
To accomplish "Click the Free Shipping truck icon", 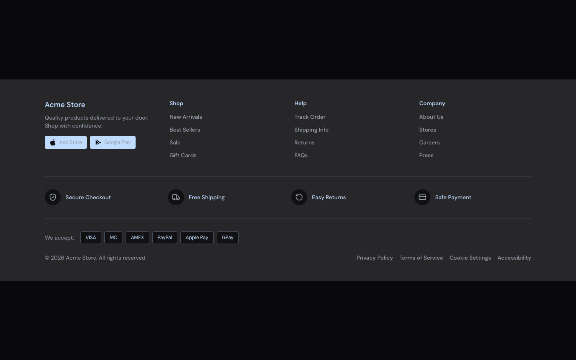I will point(176,197).
